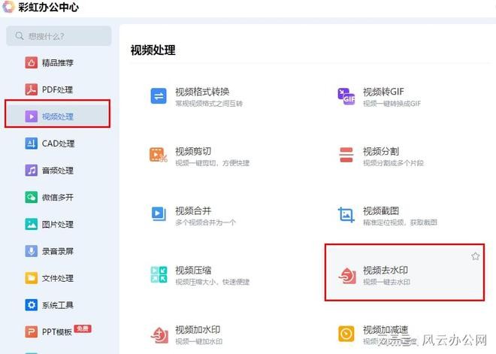Viewport: 496px width, 354px height.
Task: Go to 图片处理 category
Action: coord(58,224)
